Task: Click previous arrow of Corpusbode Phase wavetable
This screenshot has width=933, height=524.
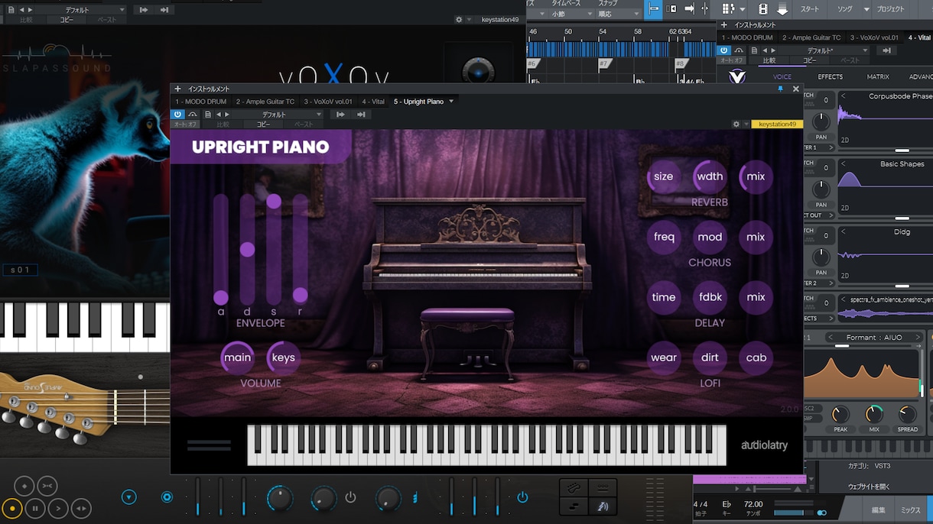Action: [x=844, y=97]
